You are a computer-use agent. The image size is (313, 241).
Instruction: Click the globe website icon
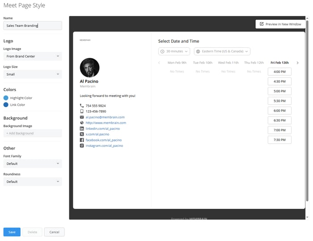pos(82,123)
